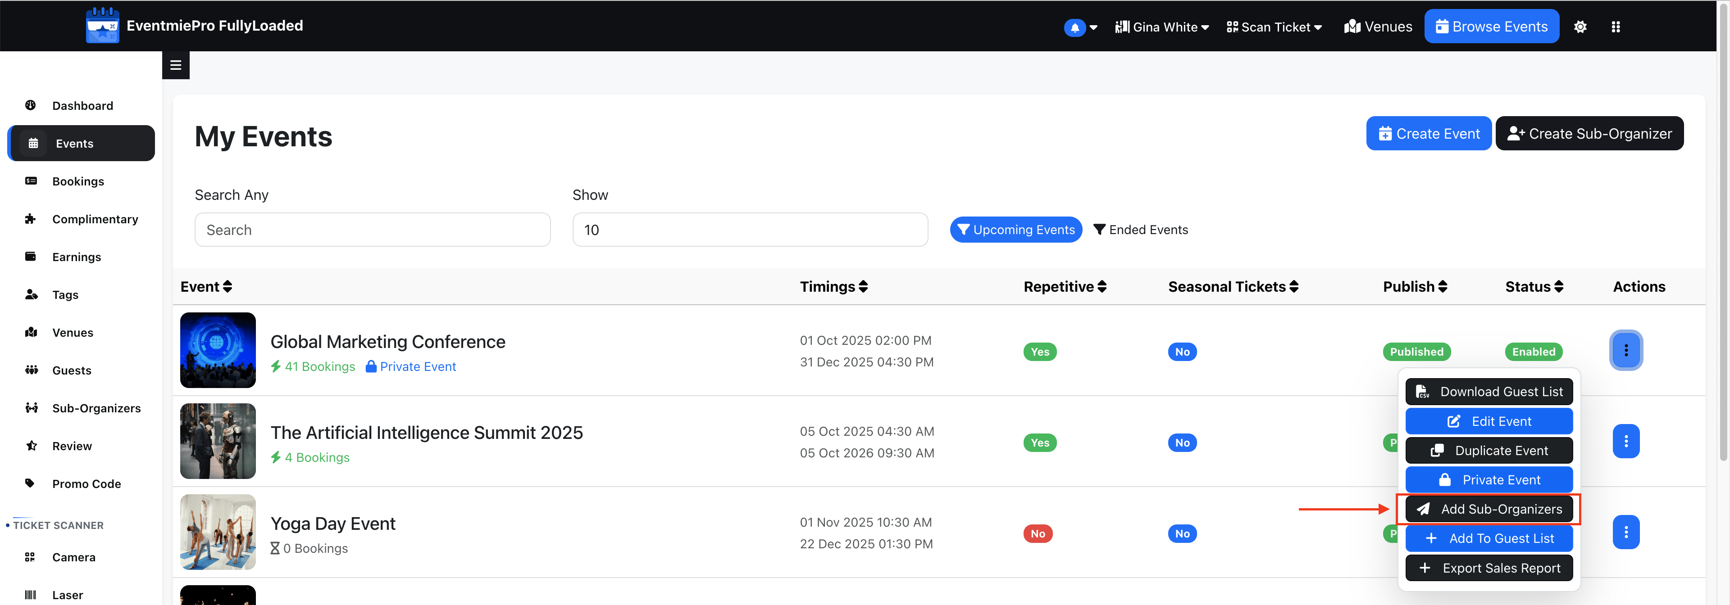Open actions menu for Global Marketing Conference

pos(1626,350)
